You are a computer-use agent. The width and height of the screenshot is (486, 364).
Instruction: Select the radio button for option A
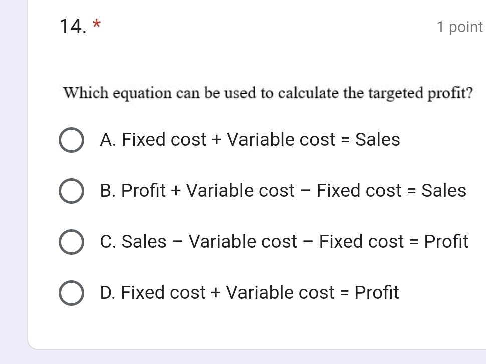coord(71,140)
